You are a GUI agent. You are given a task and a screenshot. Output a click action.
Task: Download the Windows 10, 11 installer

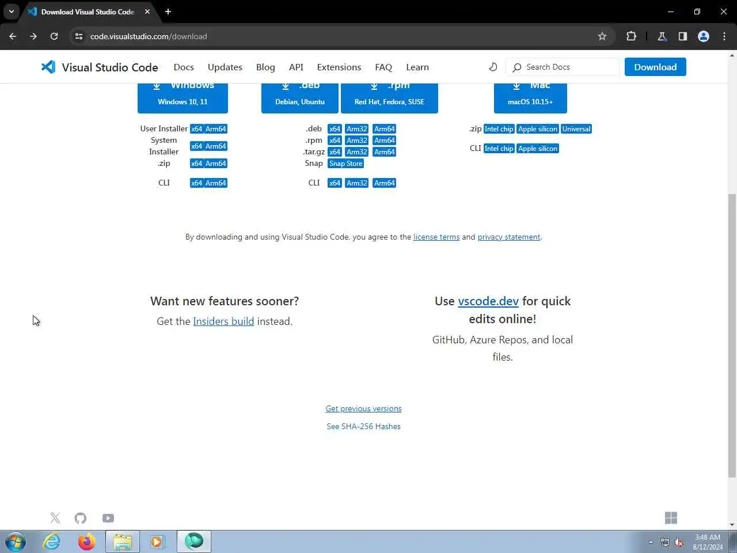click(x=183, y=98)
